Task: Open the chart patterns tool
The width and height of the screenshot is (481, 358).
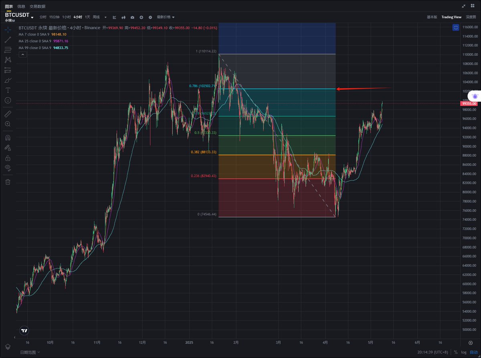Action: point(8,60)
